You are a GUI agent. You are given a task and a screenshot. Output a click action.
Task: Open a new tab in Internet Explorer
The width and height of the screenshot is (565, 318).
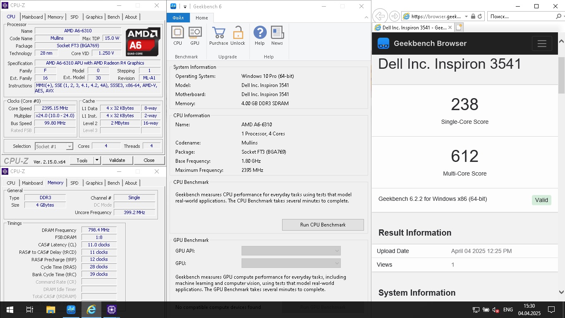(459, 27)
